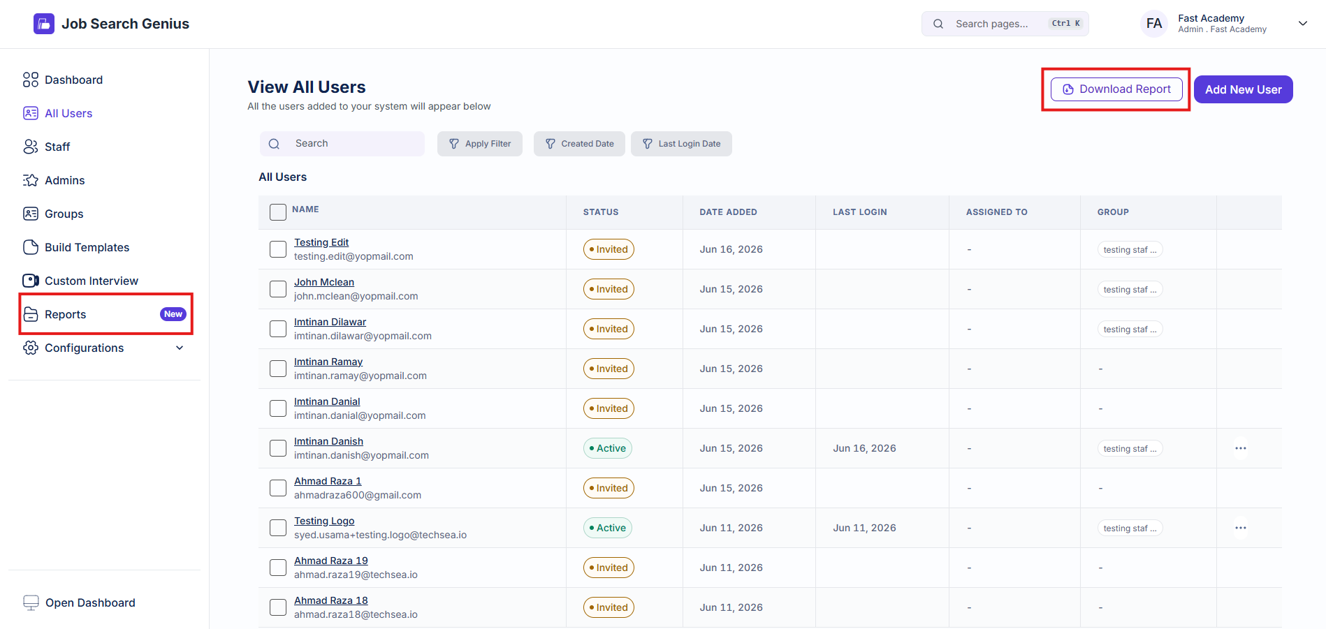Toggle the select-all checkbox in NAME header
1326x629 pixels.
(278, 212)
